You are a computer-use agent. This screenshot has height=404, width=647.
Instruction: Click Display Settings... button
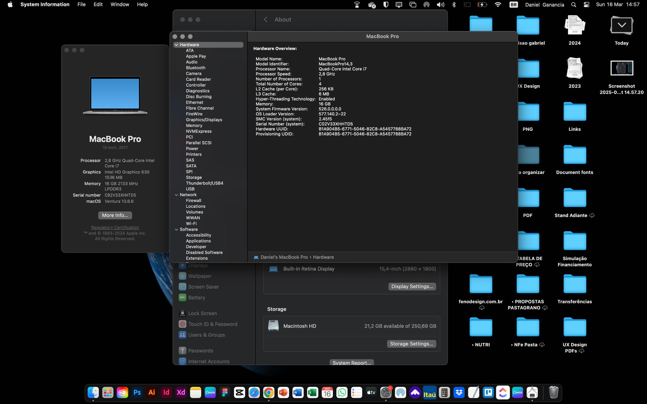click(x=412, y=286)
